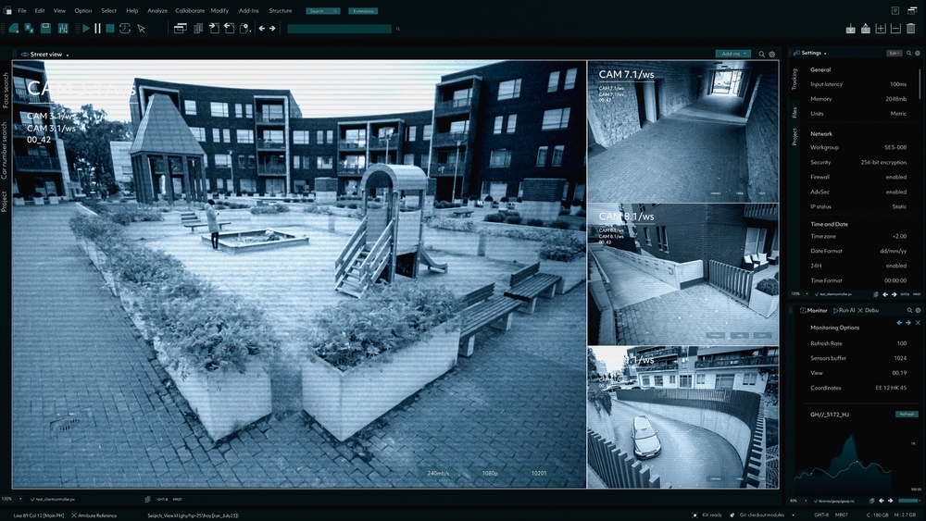Viewport: 926px width, 521px height.
Task: Switch to the Run AI tab
Action: click(x=845, y=310)
